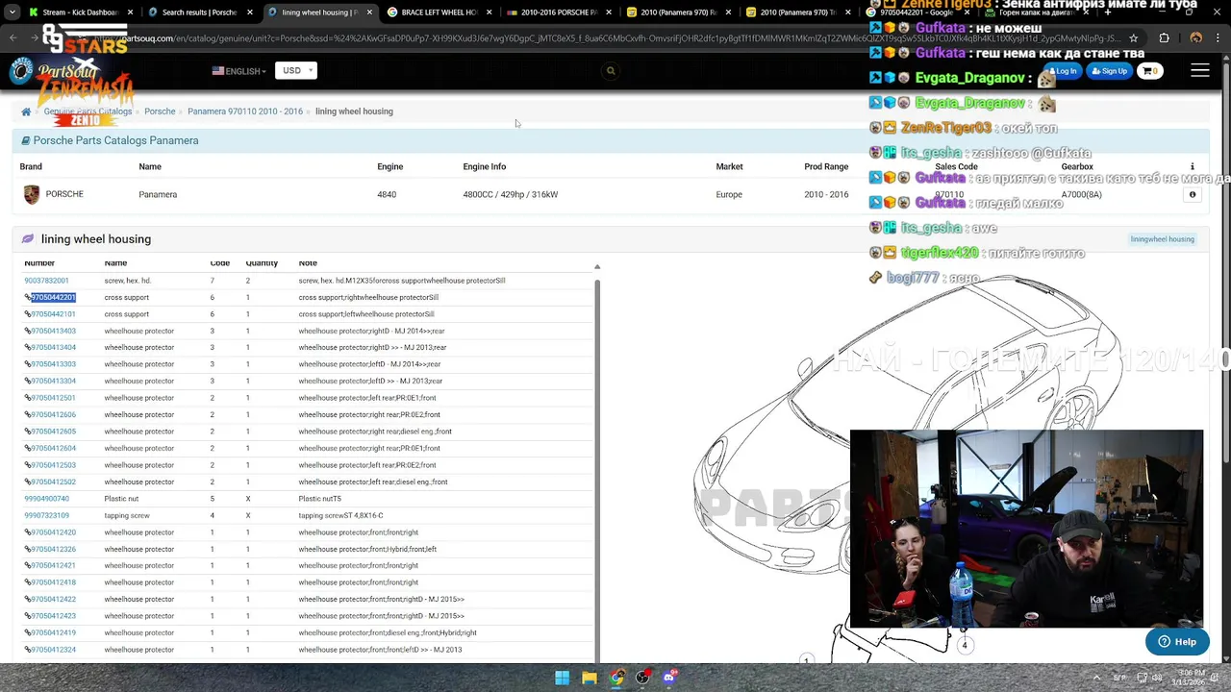Viewport: 1231px width, 692px height.
Task: Switch to the BRACE LEFT WHEEL HO tab
Action: coord(439,12)
